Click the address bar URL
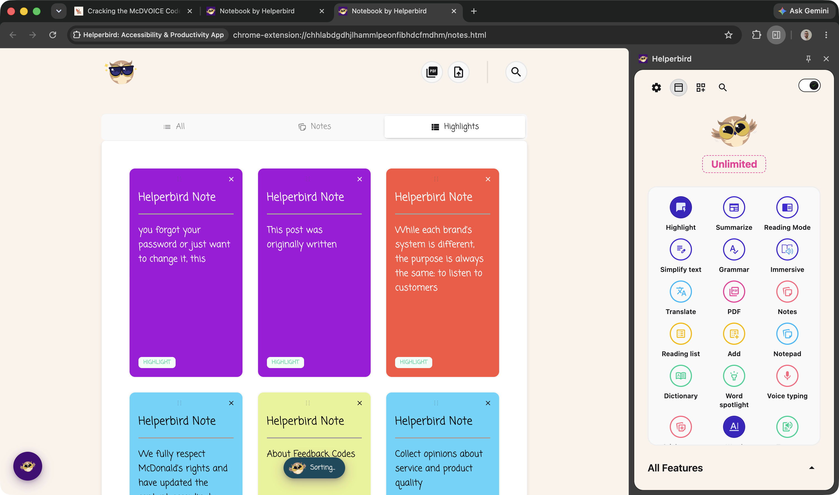The image size is (839, 495). 359,35
